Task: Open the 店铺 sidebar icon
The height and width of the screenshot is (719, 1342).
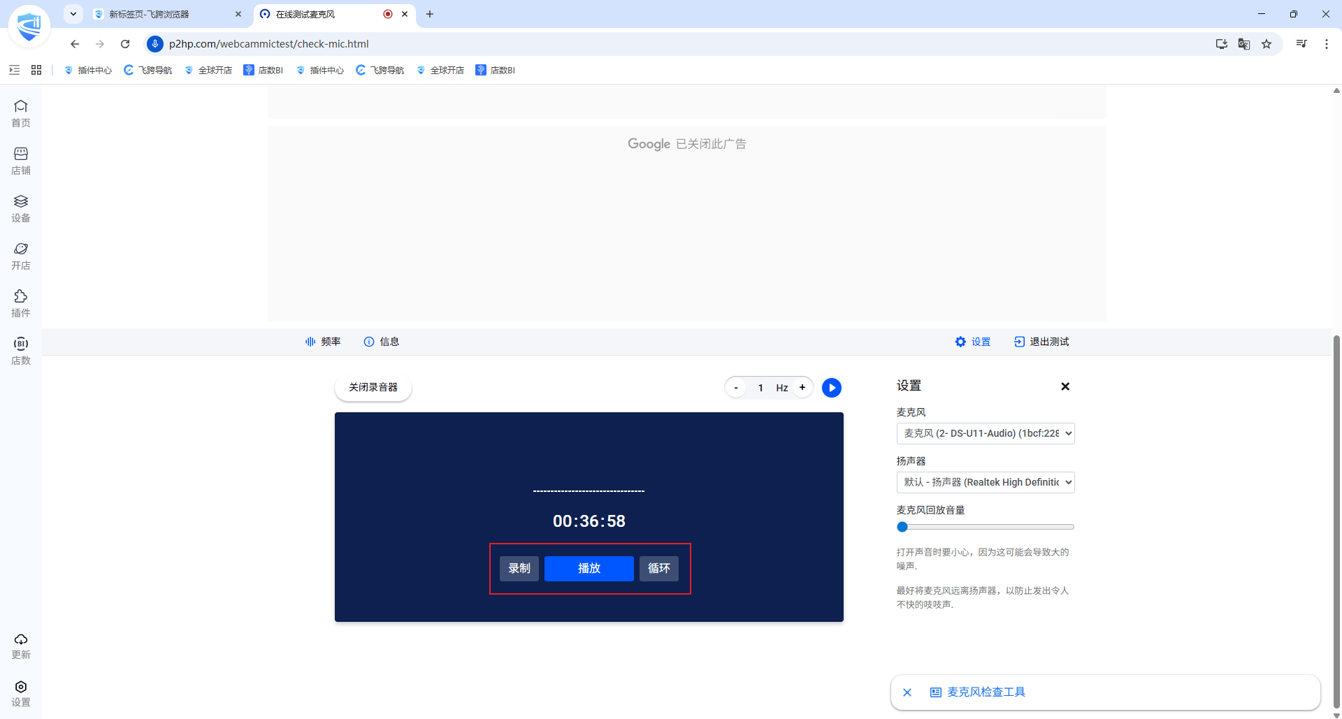Action: (21, 161)
